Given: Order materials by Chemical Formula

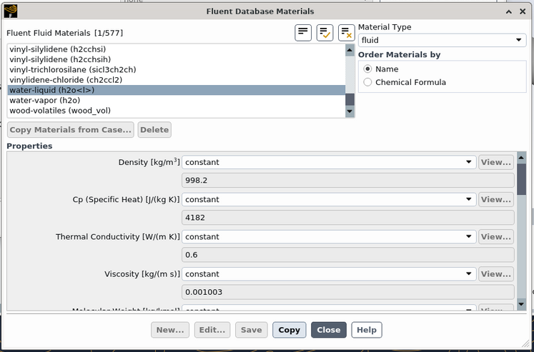Looking at the screenshot, I should 368,82.
